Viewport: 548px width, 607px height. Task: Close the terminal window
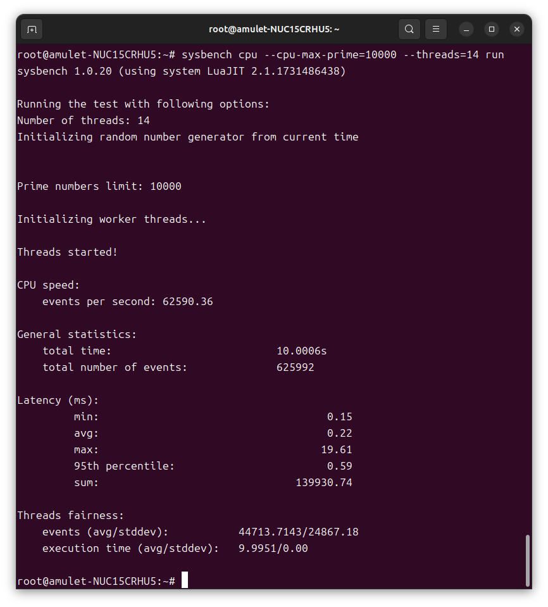tap(517, 29)
